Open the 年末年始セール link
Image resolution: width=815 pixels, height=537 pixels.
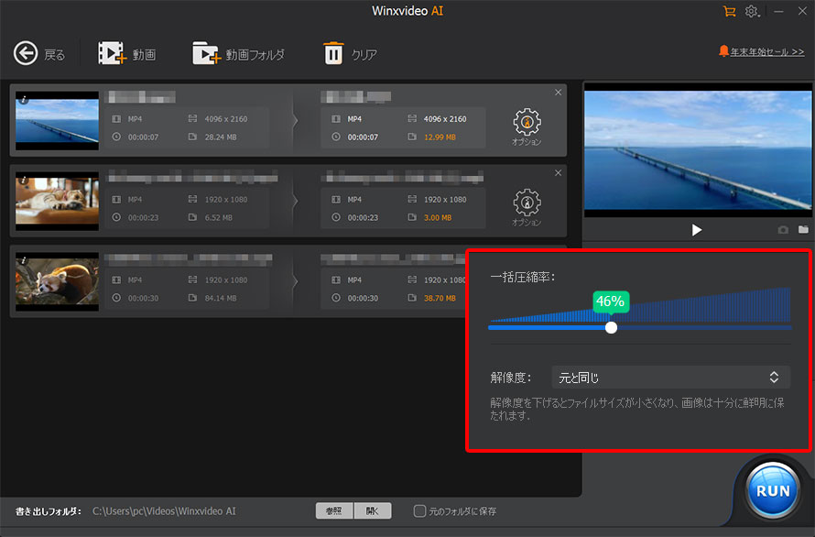(762, 51)
